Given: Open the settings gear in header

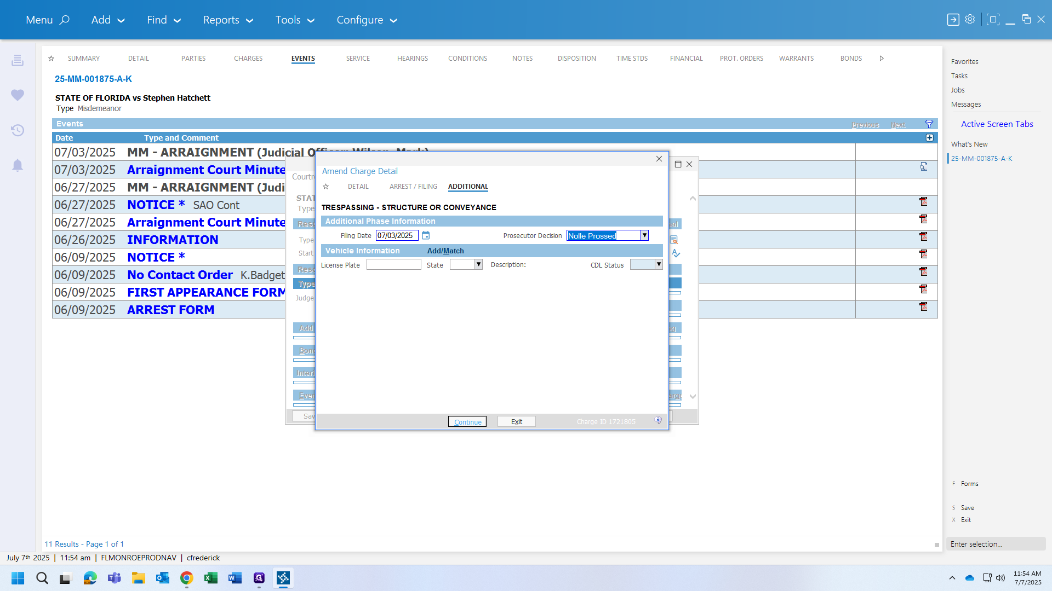Looking at the screenshot, I should click(x=970, y=19).
